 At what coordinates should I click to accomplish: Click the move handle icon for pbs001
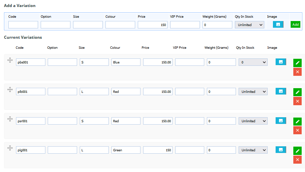pos(10,60)
